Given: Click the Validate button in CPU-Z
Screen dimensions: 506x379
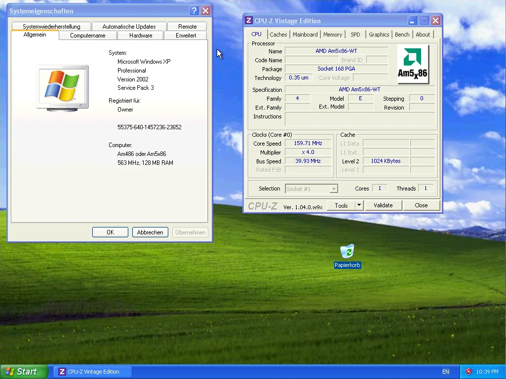Looking at the screenshot, I should 383,205.
